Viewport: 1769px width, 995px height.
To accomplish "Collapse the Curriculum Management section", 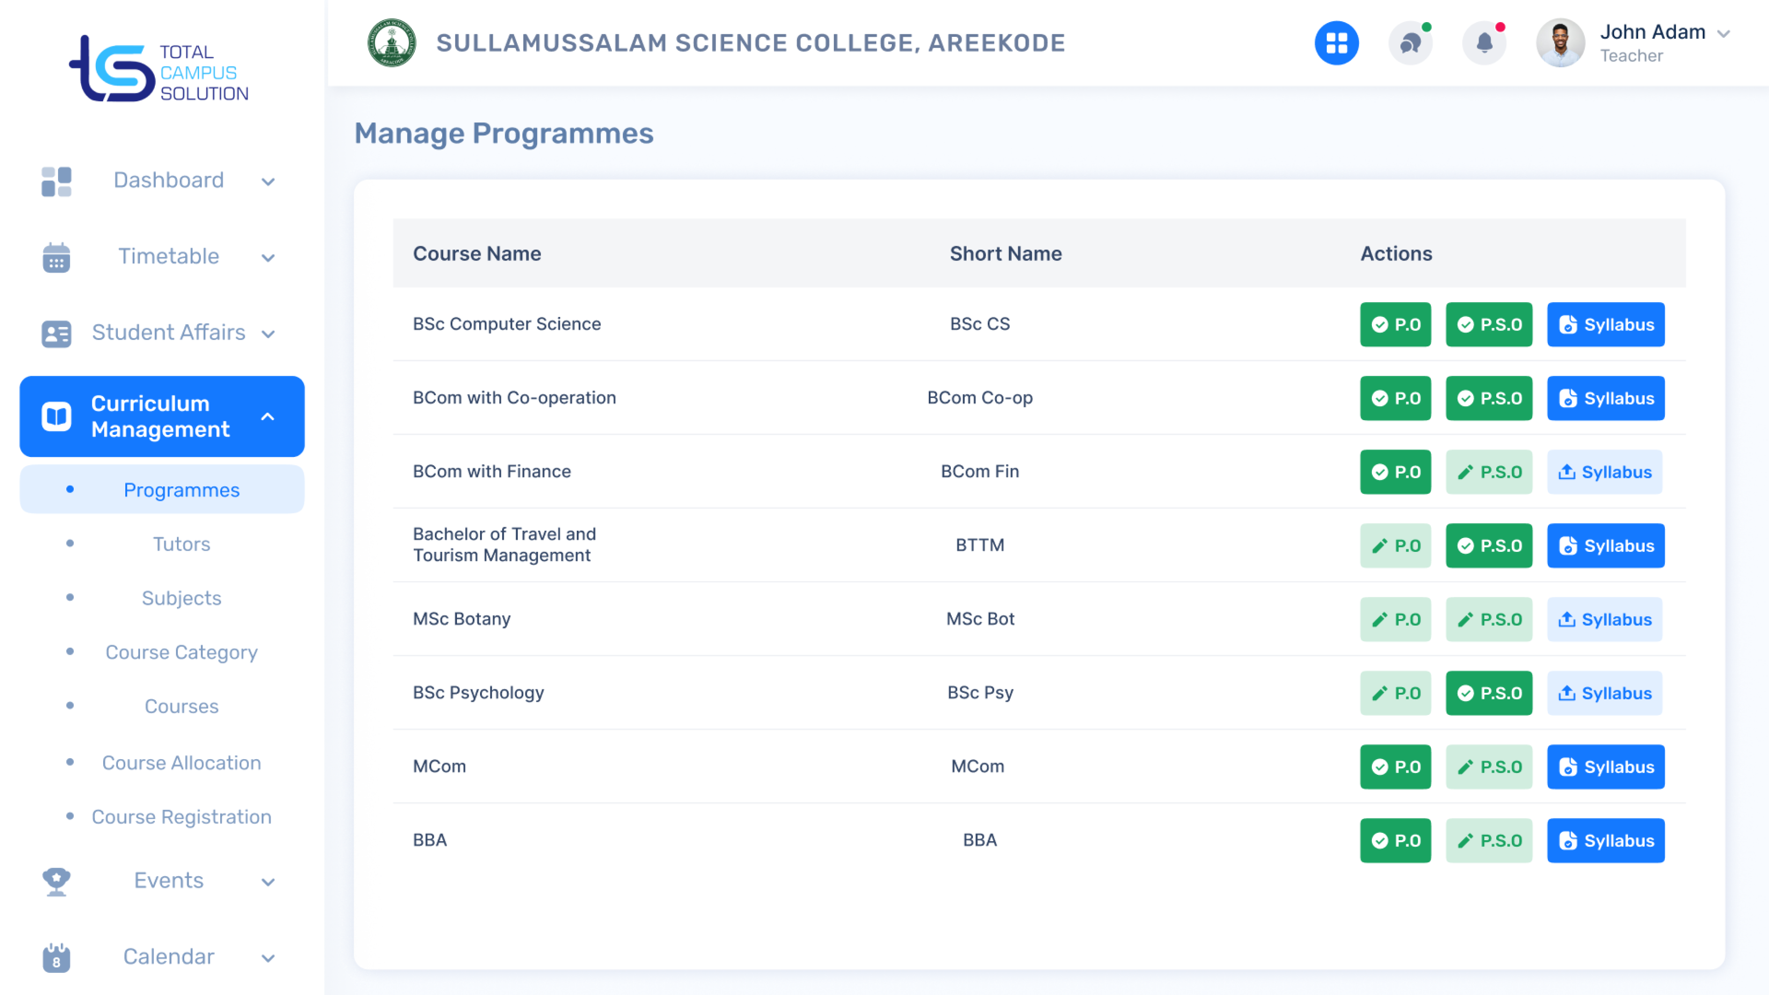I will click(268, 417).
